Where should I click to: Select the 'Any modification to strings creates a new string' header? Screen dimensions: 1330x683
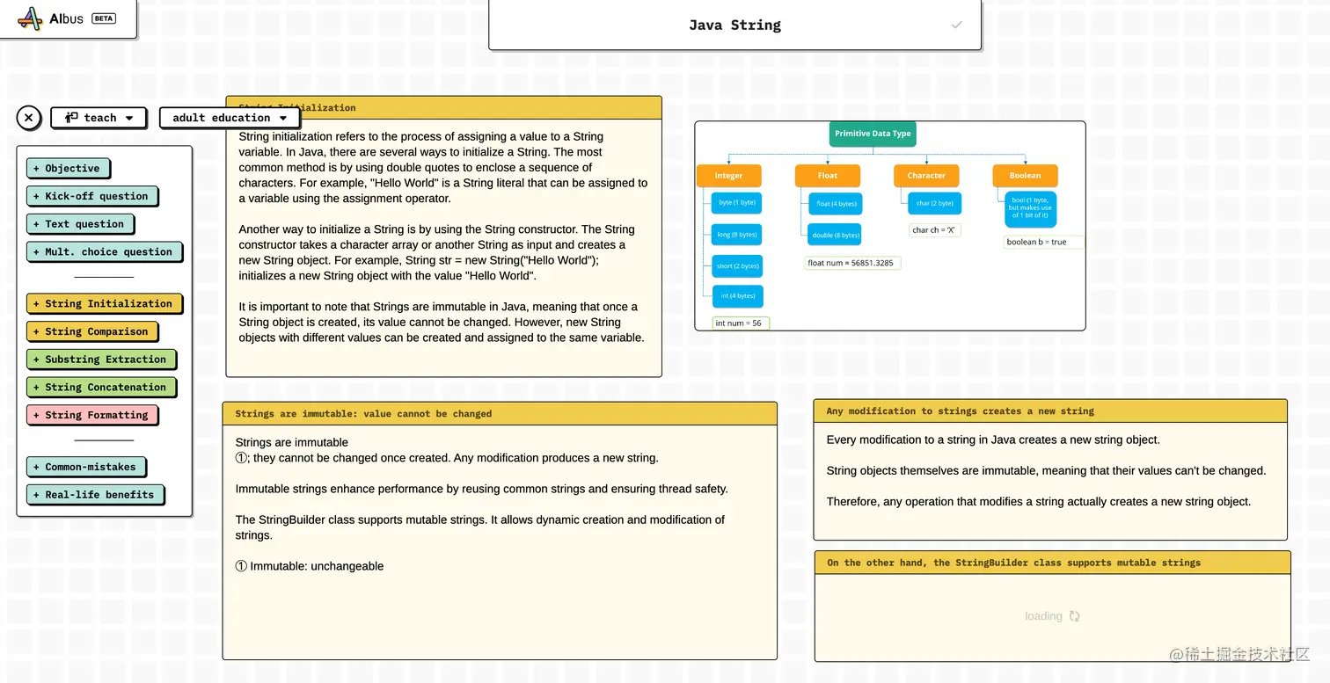[x=1050, y=411]
